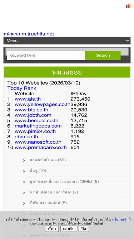Open the Menu dropdown chevron
The width and height of the screenshot is (134, 239).
click(127, 40)
